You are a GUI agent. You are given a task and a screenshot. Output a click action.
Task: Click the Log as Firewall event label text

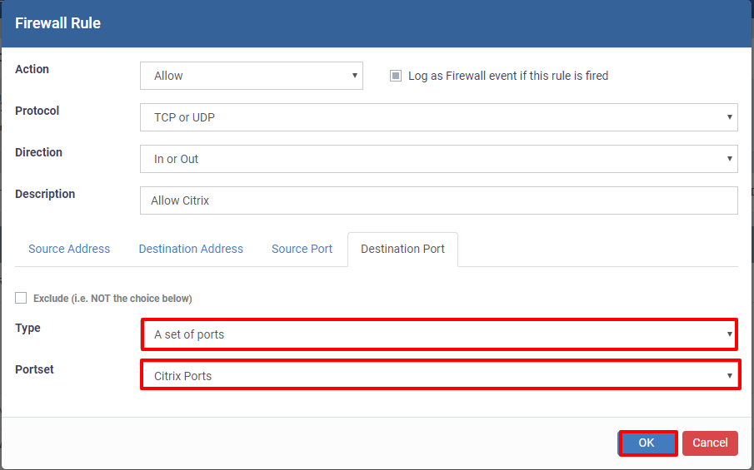pyautogui.click(x=507, y=76)
